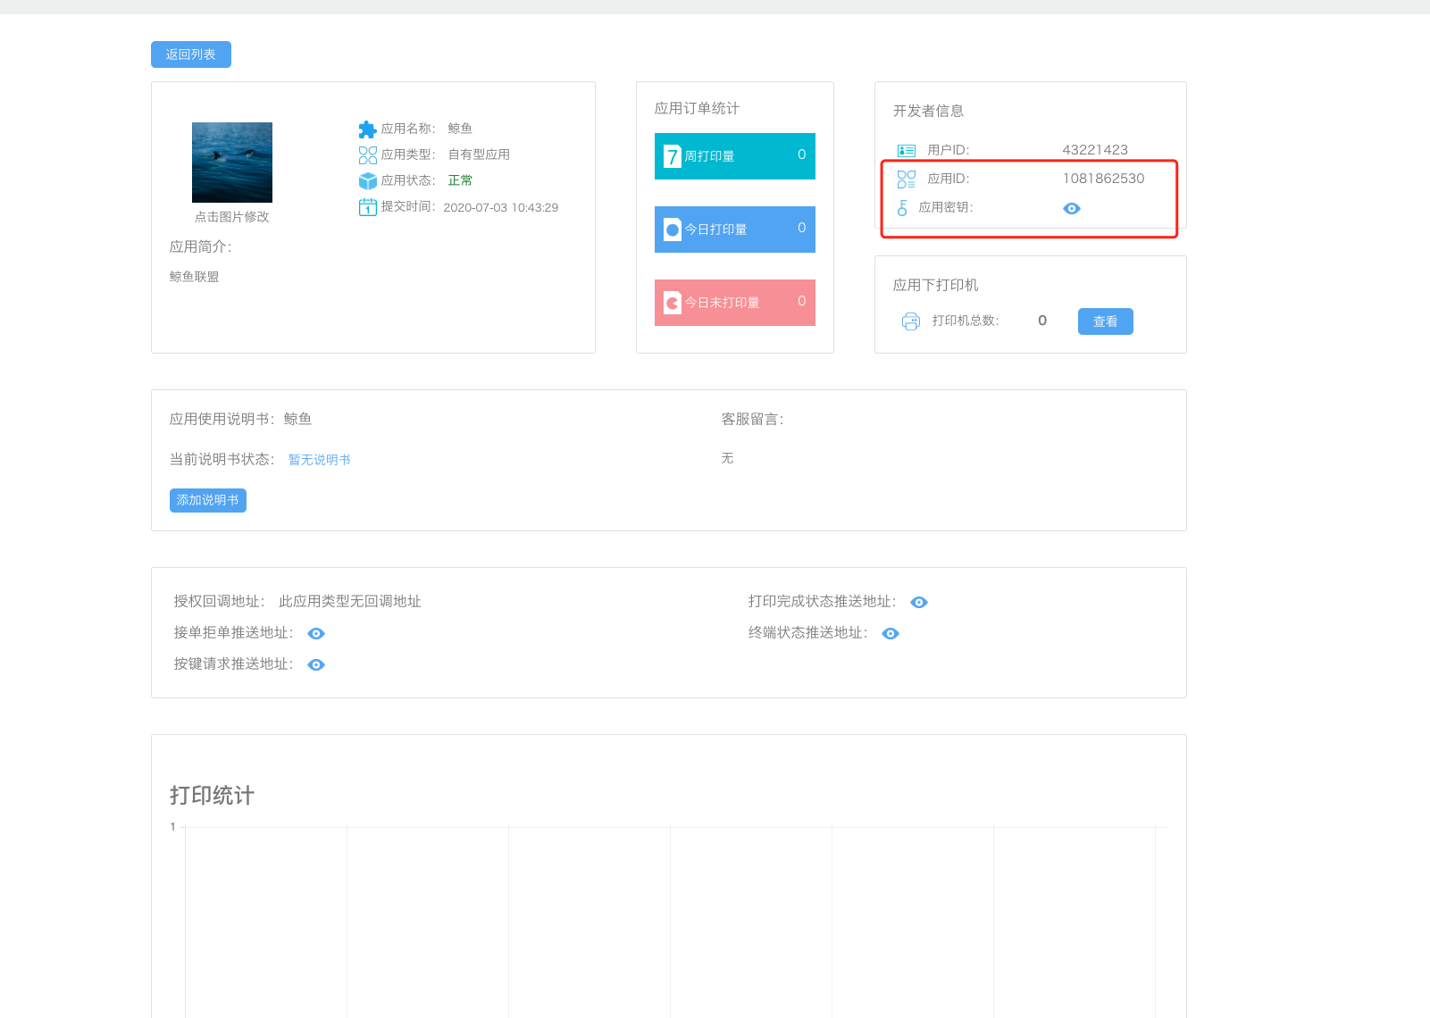Click the user ID value 43221423
This screenshot has width=1430, height=1018.
[1095, 150]
